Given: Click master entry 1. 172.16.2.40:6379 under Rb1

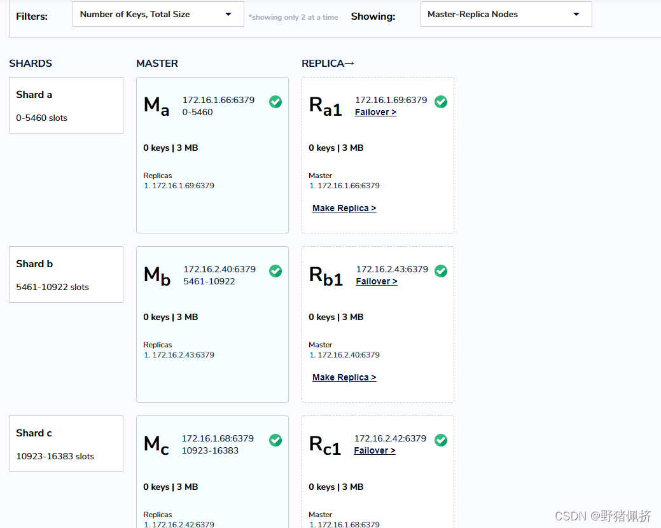Looking at the screenshot, I should [344, 355].
